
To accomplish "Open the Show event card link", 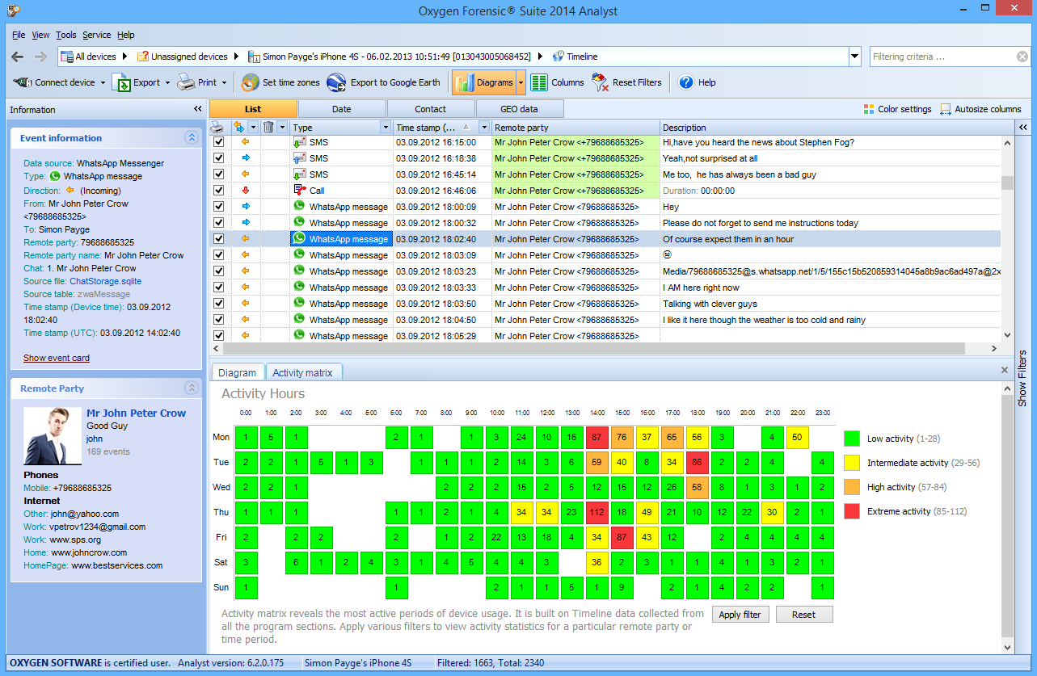I will pos(57,358).
